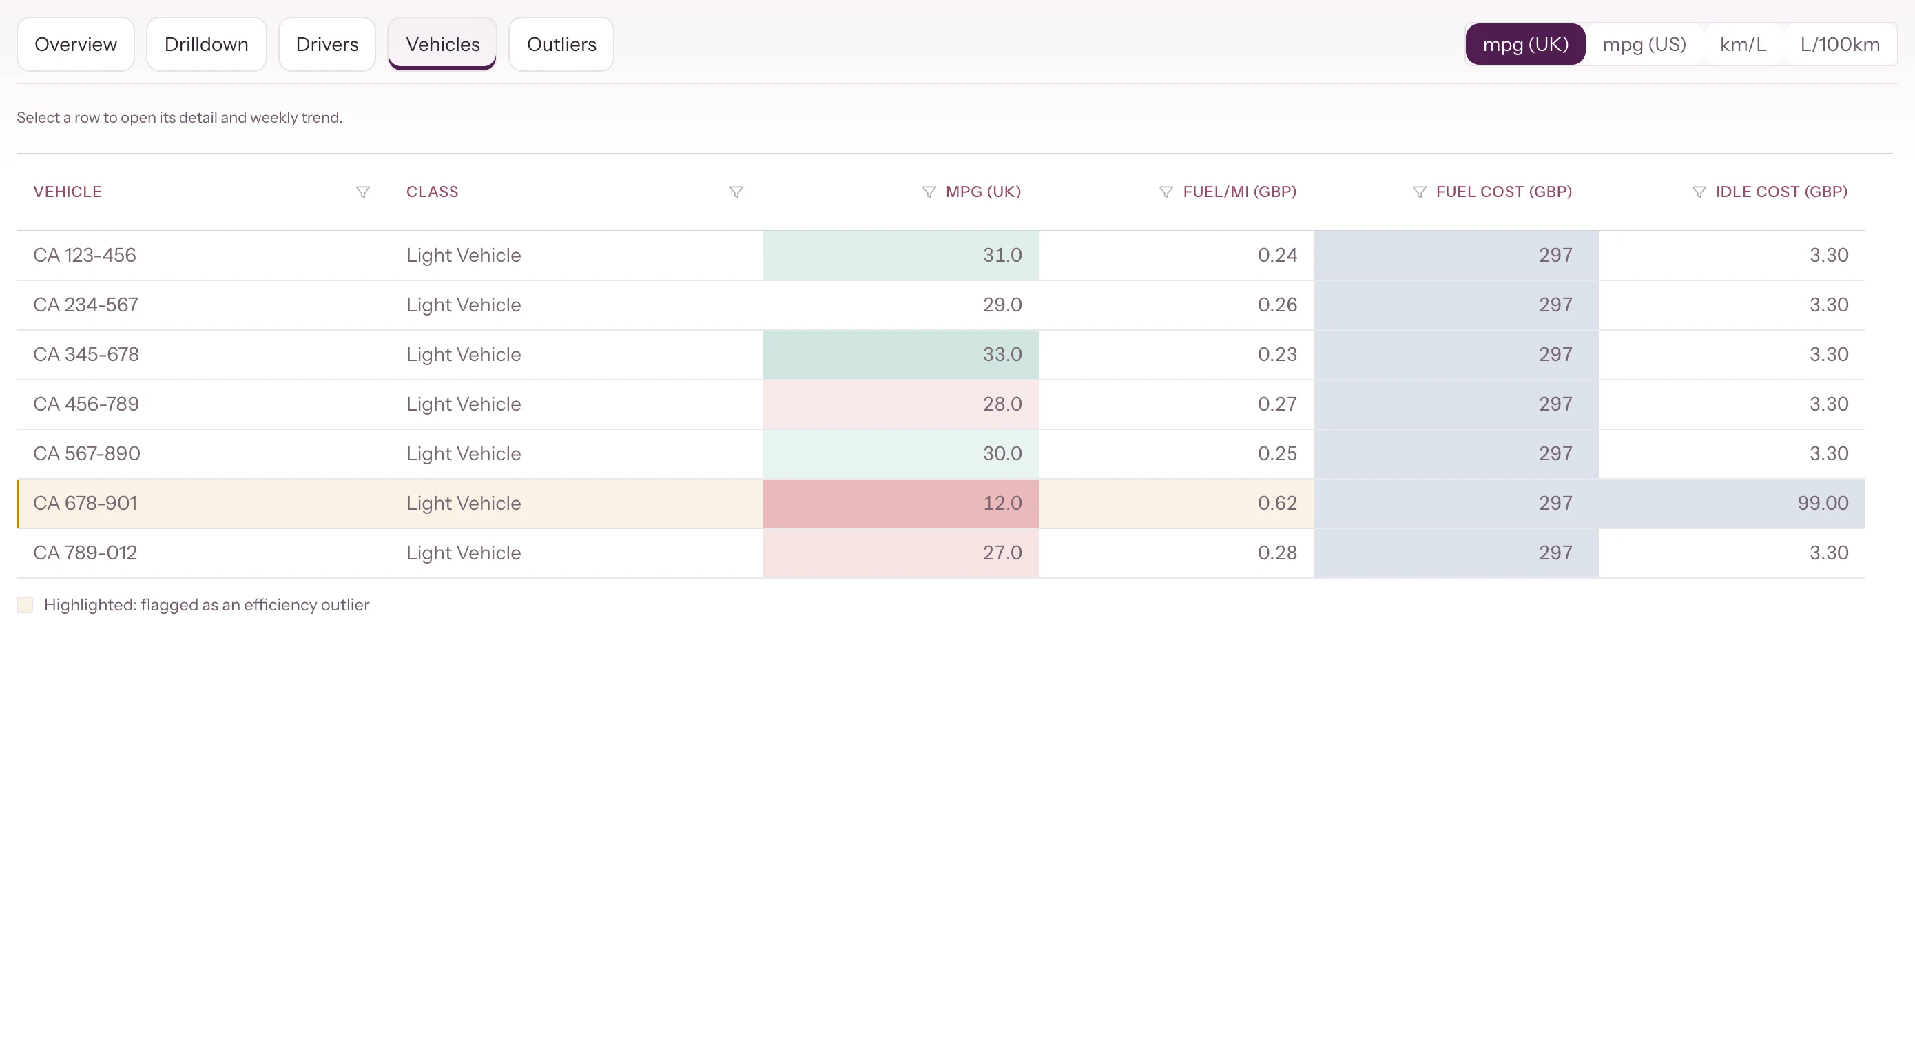
Task: Go to the Overview tab
Action: (76, 45)
